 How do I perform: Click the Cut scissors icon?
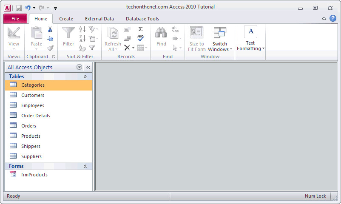[50, 29]
